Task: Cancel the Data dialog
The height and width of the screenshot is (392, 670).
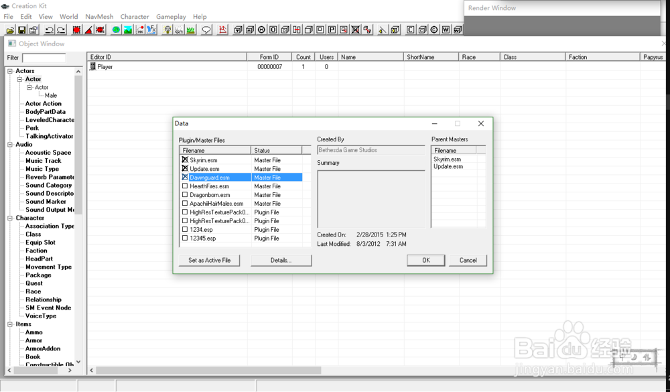Action: point(468,261)
